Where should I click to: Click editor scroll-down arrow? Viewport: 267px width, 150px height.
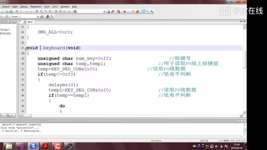coord(244,112)
